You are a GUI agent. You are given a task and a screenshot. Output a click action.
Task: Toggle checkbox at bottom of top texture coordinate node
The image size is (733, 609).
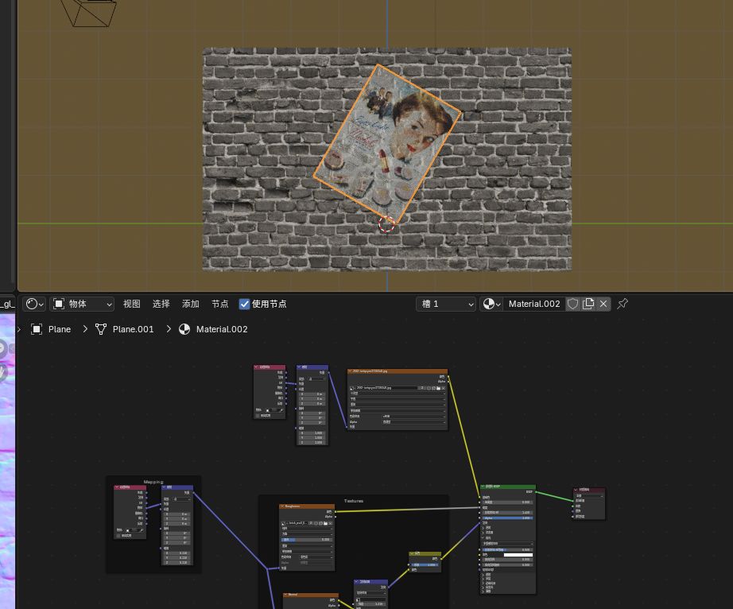[x=258, y=416]
